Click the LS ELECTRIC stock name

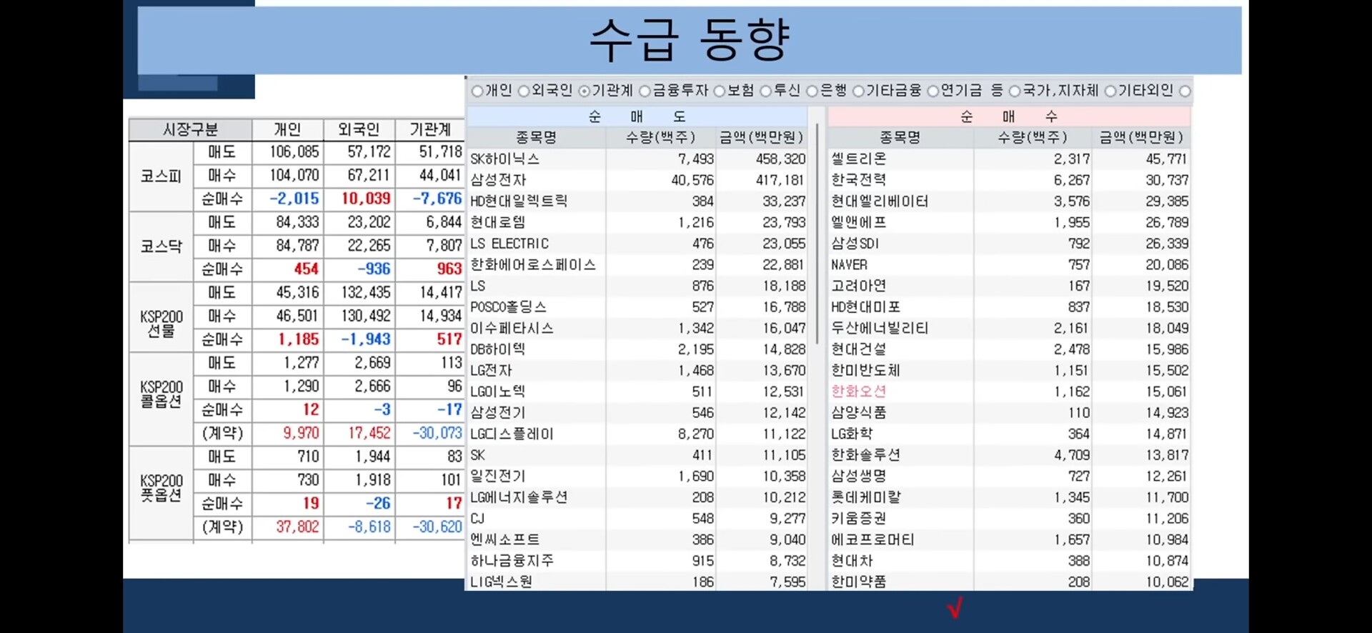click(509, 244)
